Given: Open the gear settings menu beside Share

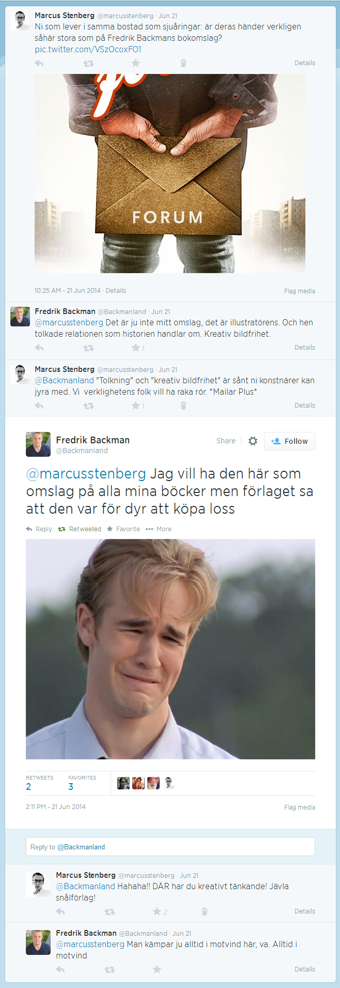Looking at the screenshot, I should coord(253,441).
